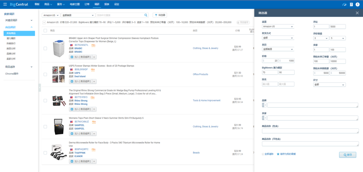Click US flag icon next to B08PHQ3RTC
Image resolution: width=363 pixels, height=172 pixels.
pyautogui.click(x=71, y=149)
